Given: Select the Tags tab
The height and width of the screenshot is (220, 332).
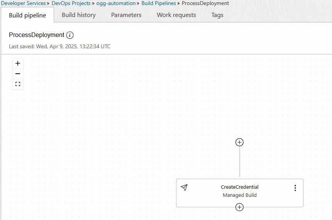Looking at the screenshot, I should coord(217,15).
